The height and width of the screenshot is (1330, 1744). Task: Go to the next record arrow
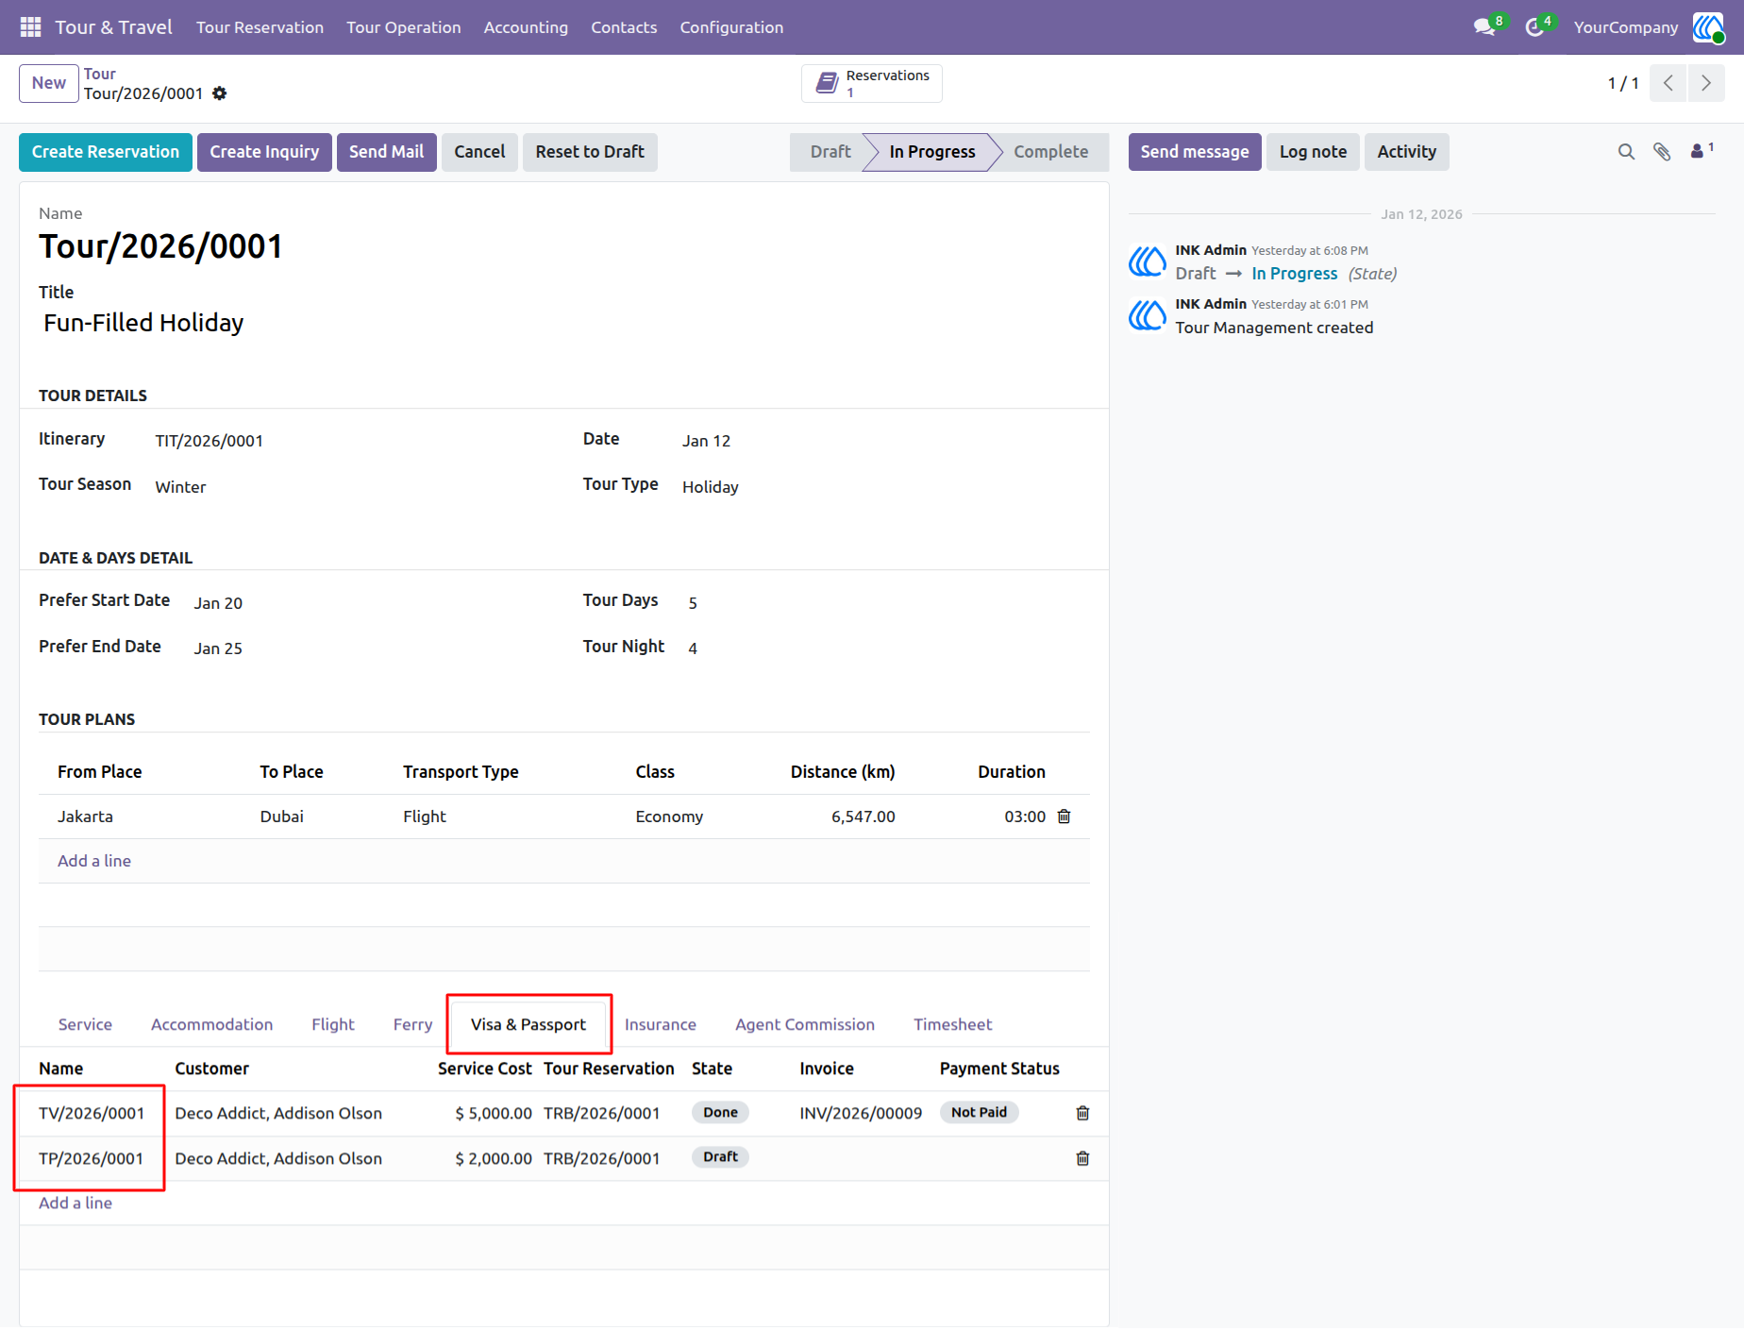coord(1706,83)
